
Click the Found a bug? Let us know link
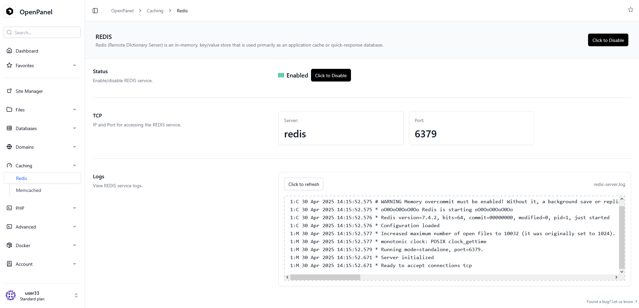point(609,301)
